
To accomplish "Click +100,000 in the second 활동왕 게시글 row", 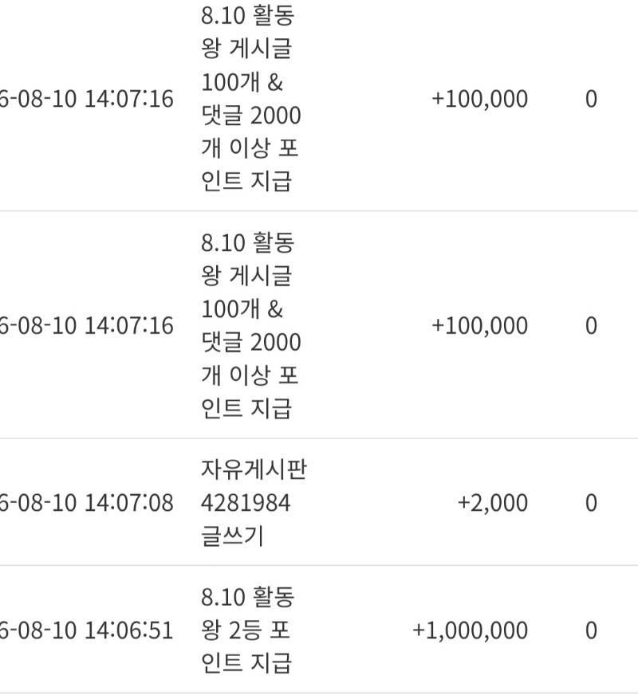I will [480, 326].
